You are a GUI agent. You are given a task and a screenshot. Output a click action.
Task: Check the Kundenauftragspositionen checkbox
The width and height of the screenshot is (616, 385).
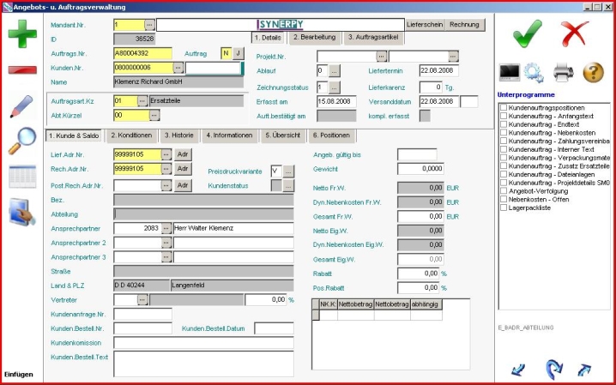503,107
